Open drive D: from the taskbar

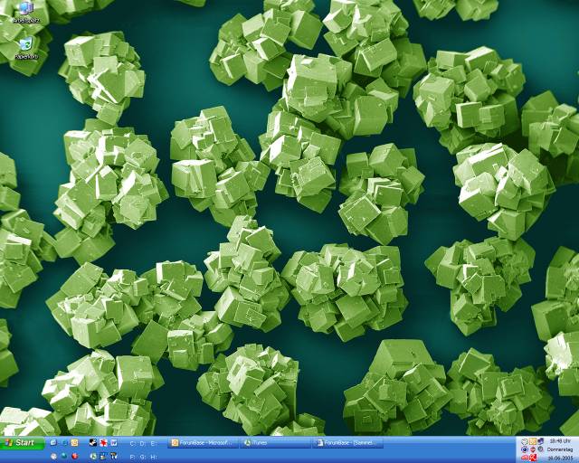coord(143,443)
